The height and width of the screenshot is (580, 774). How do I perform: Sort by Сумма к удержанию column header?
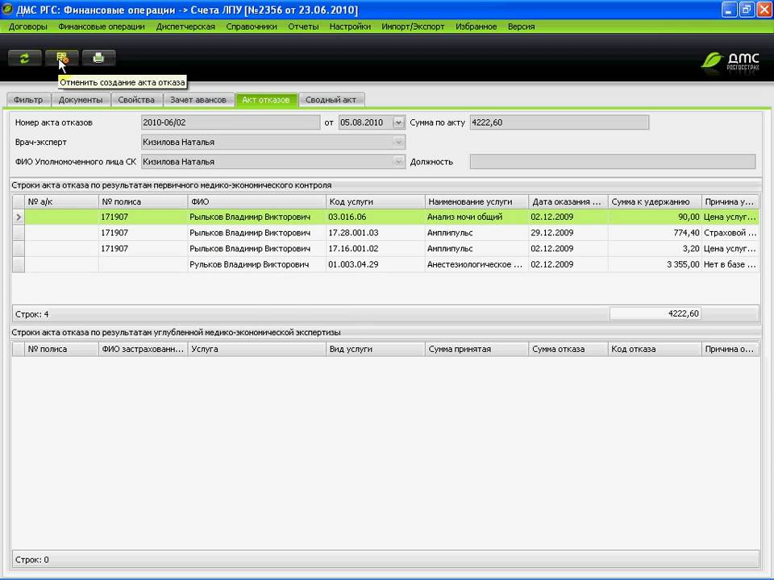coord(655,201)
